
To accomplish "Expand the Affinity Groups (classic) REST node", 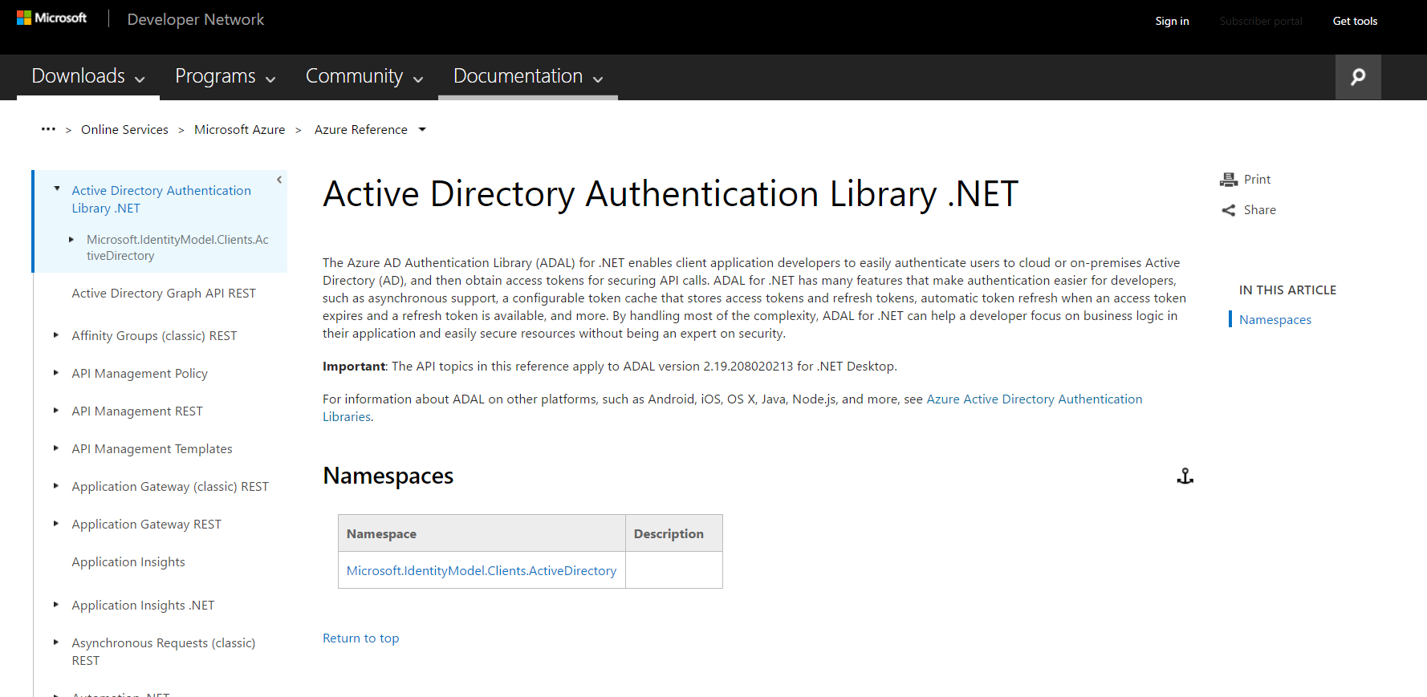I will coord(55,335).
